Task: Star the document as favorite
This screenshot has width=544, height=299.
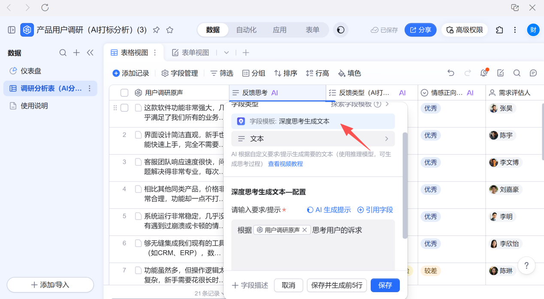Action: 170,30
